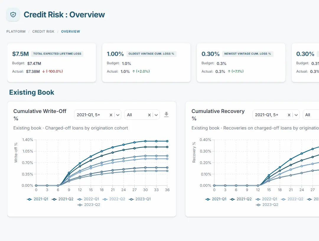Toggle 2021-Q2 series in Write-Off legend

[x=62, y=199]
